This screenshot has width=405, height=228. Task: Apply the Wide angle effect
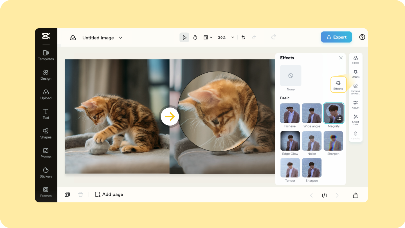(312, 113)
